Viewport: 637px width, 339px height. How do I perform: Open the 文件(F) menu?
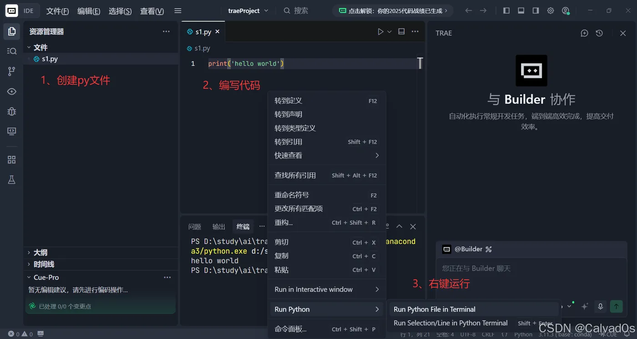pos(58,11)
